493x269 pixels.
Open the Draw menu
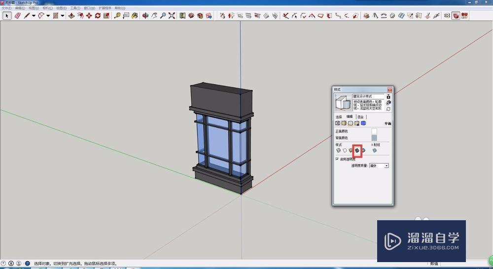pos(61,8)
